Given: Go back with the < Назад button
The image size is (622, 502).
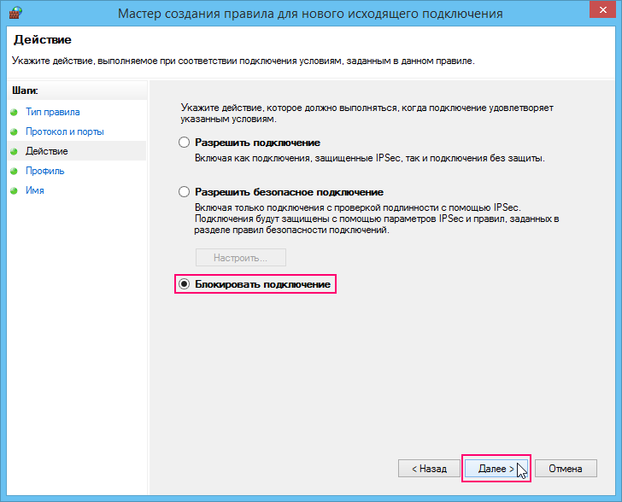Looking at the screenshot, I should pos(429,469).
